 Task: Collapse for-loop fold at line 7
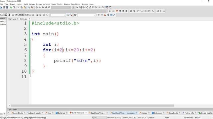(x=30, y=55)
